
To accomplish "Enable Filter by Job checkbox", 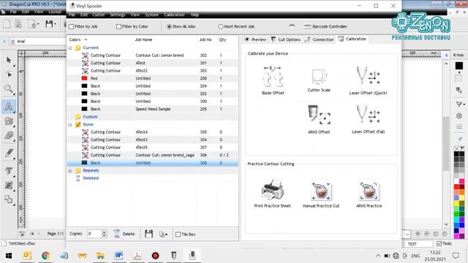I will [x=72, y=26].
